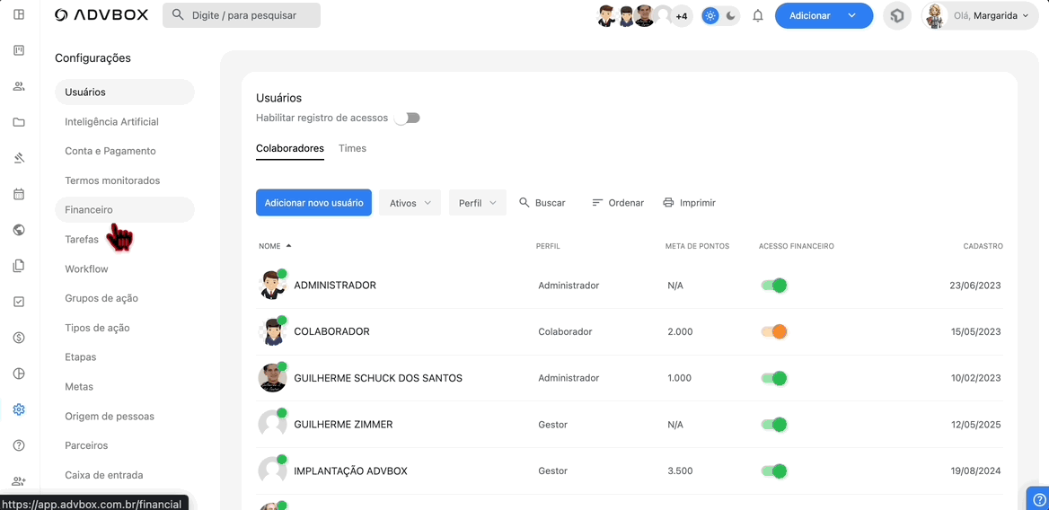Open the notifications bell icon
The height and width of the screenshot is (510, 1049).
click(x=758, y=15)
